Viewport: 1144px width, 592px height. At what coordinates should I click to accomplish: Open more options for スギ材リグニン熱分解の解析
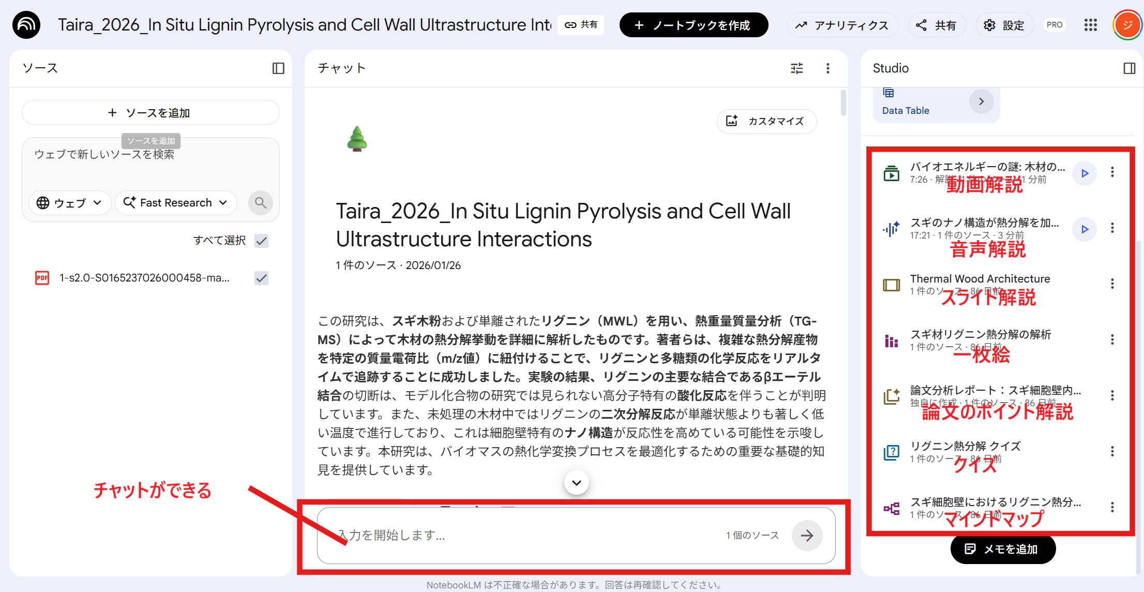[x=1112, y=339]
